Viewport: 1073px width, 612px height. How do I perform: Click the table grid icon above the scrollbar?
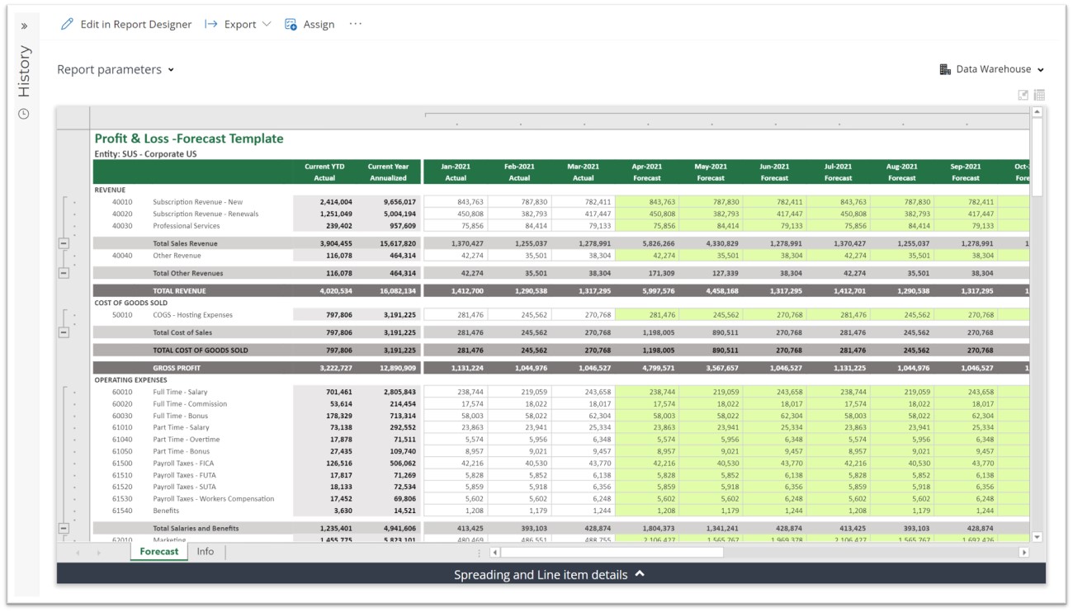pyautogui.click(x=1039, y=95)
